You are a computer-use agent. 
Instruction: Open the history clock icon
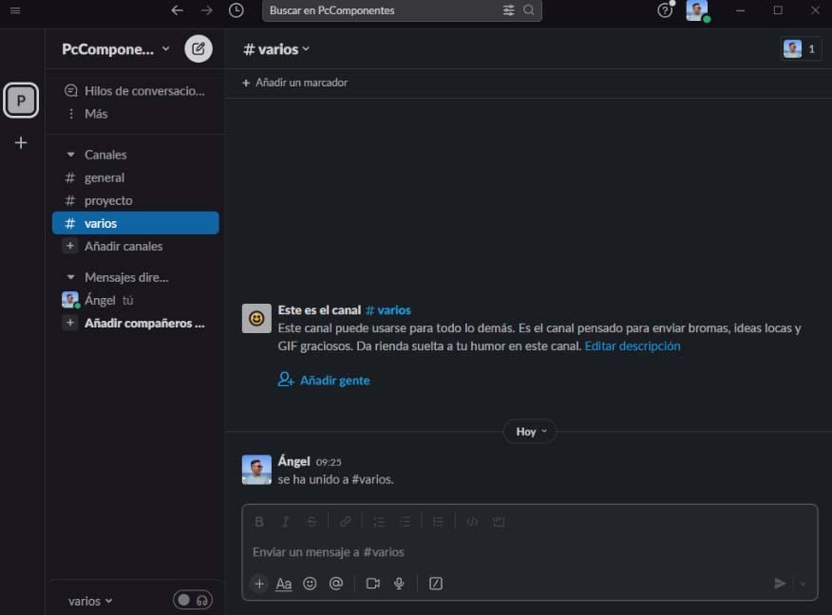click(x=236, y=10)
